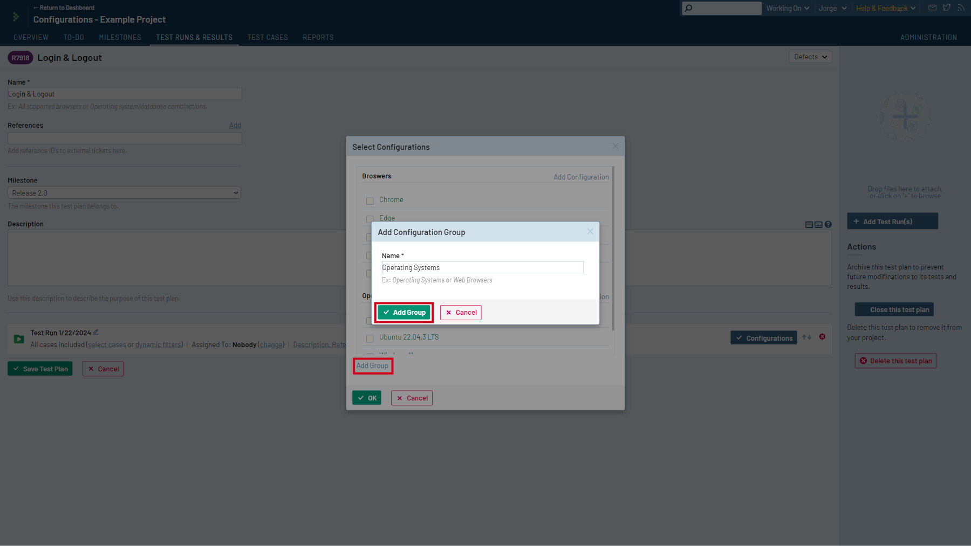
Task: Click the insert image icon above Description
Action: point(818,225)
